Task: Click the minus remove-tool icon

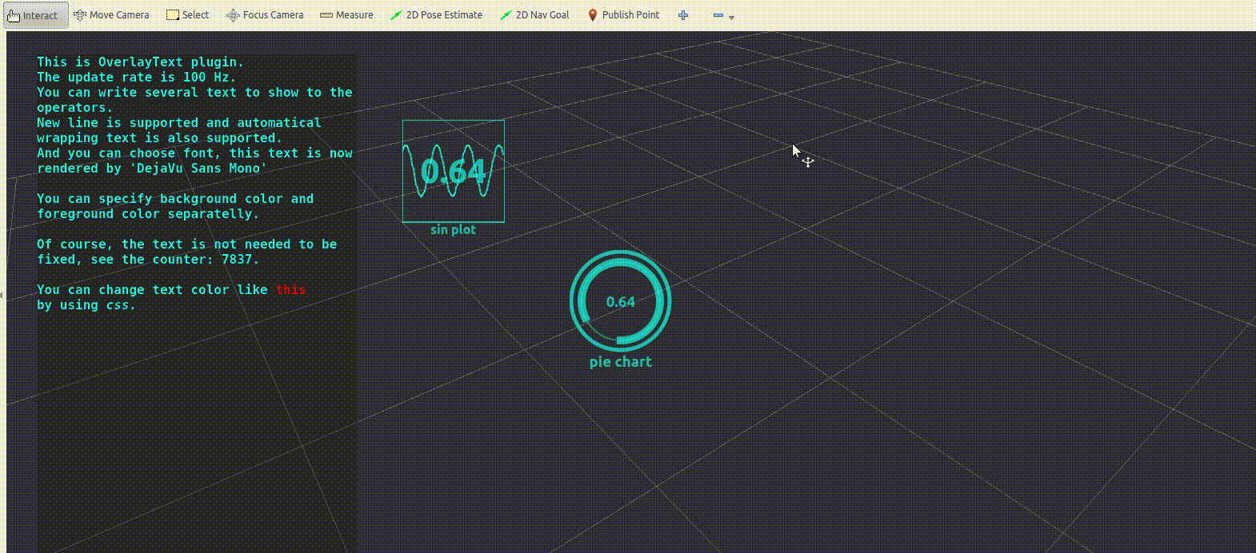Action: (718, 15)
